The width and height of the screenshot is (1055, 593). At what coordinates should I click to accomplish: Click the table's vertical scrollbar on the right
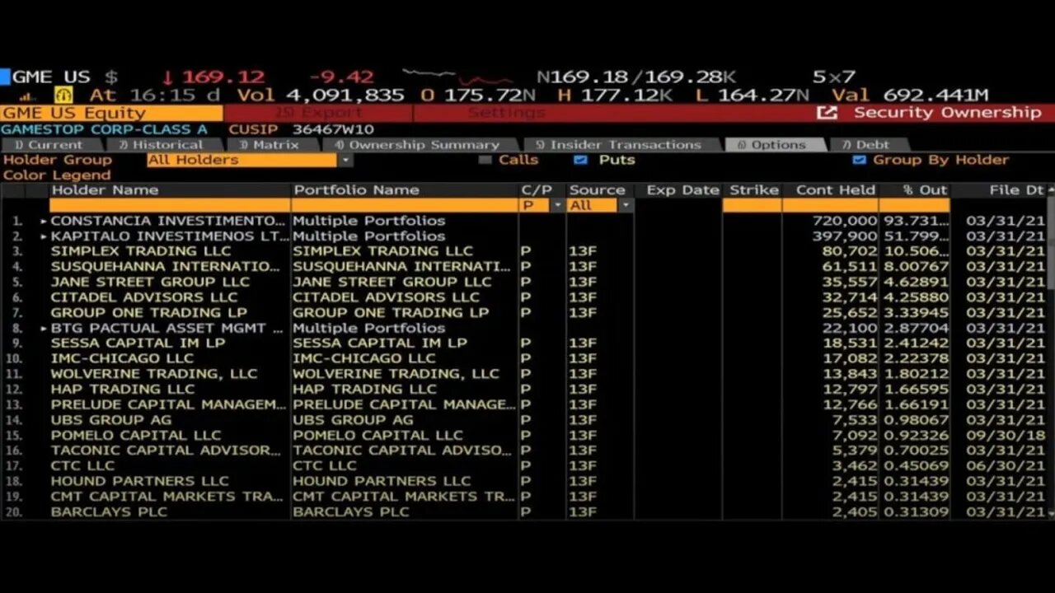(1050, 243)
